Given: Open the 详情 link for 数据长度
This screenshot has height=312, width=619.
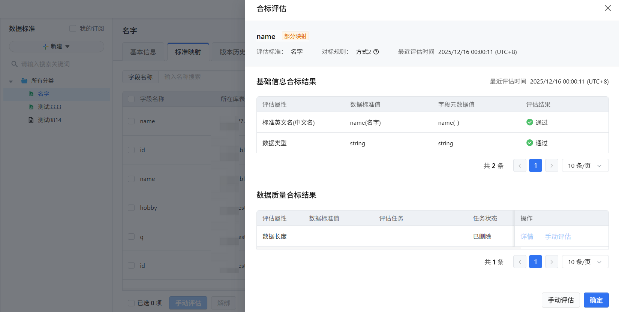Looking at the screenshot, I should (527, 237).
